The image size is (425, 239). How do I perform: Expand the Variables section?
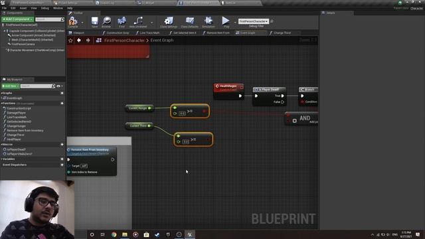[x=2, y=159]
